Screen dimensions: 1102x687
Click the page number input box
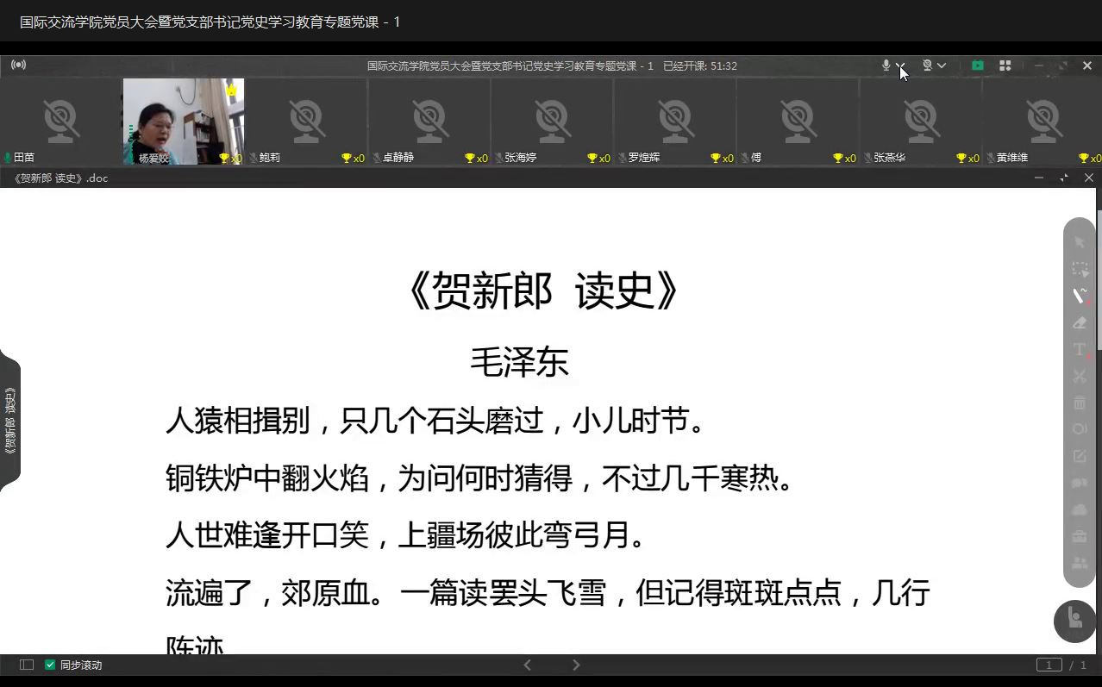(1049, 665)
